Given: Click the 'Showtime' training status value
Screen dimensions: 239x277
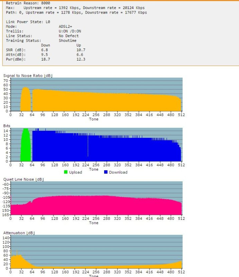Looking at the screenshot, I should [67, 41].
